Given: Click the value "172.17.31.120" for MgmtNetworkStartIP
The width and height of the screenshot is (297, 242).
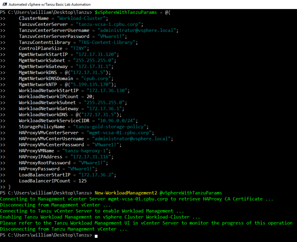Looking at the screenshot, I should tap(96, 55).
